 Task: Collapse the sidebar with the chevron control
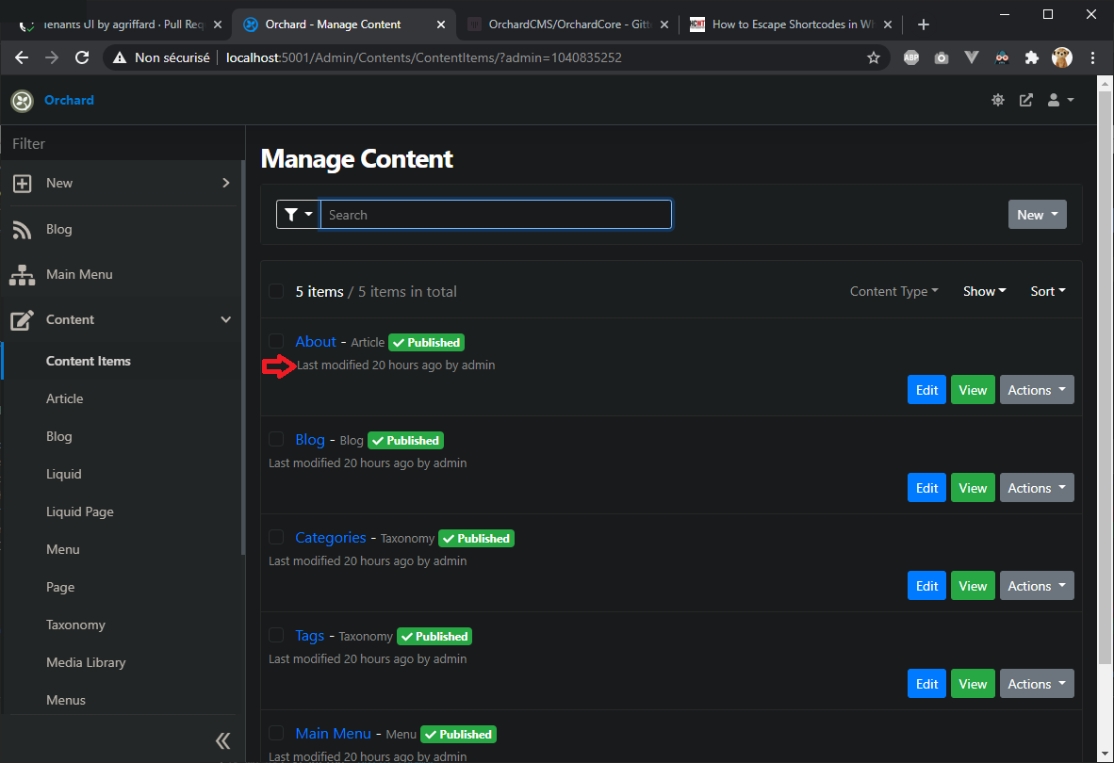(222, 741)
